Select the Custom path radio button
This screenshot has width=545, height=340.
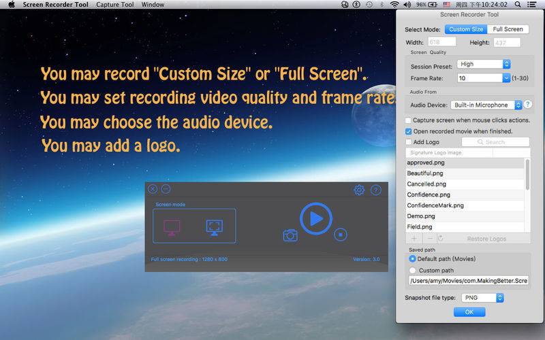[412, 270]
